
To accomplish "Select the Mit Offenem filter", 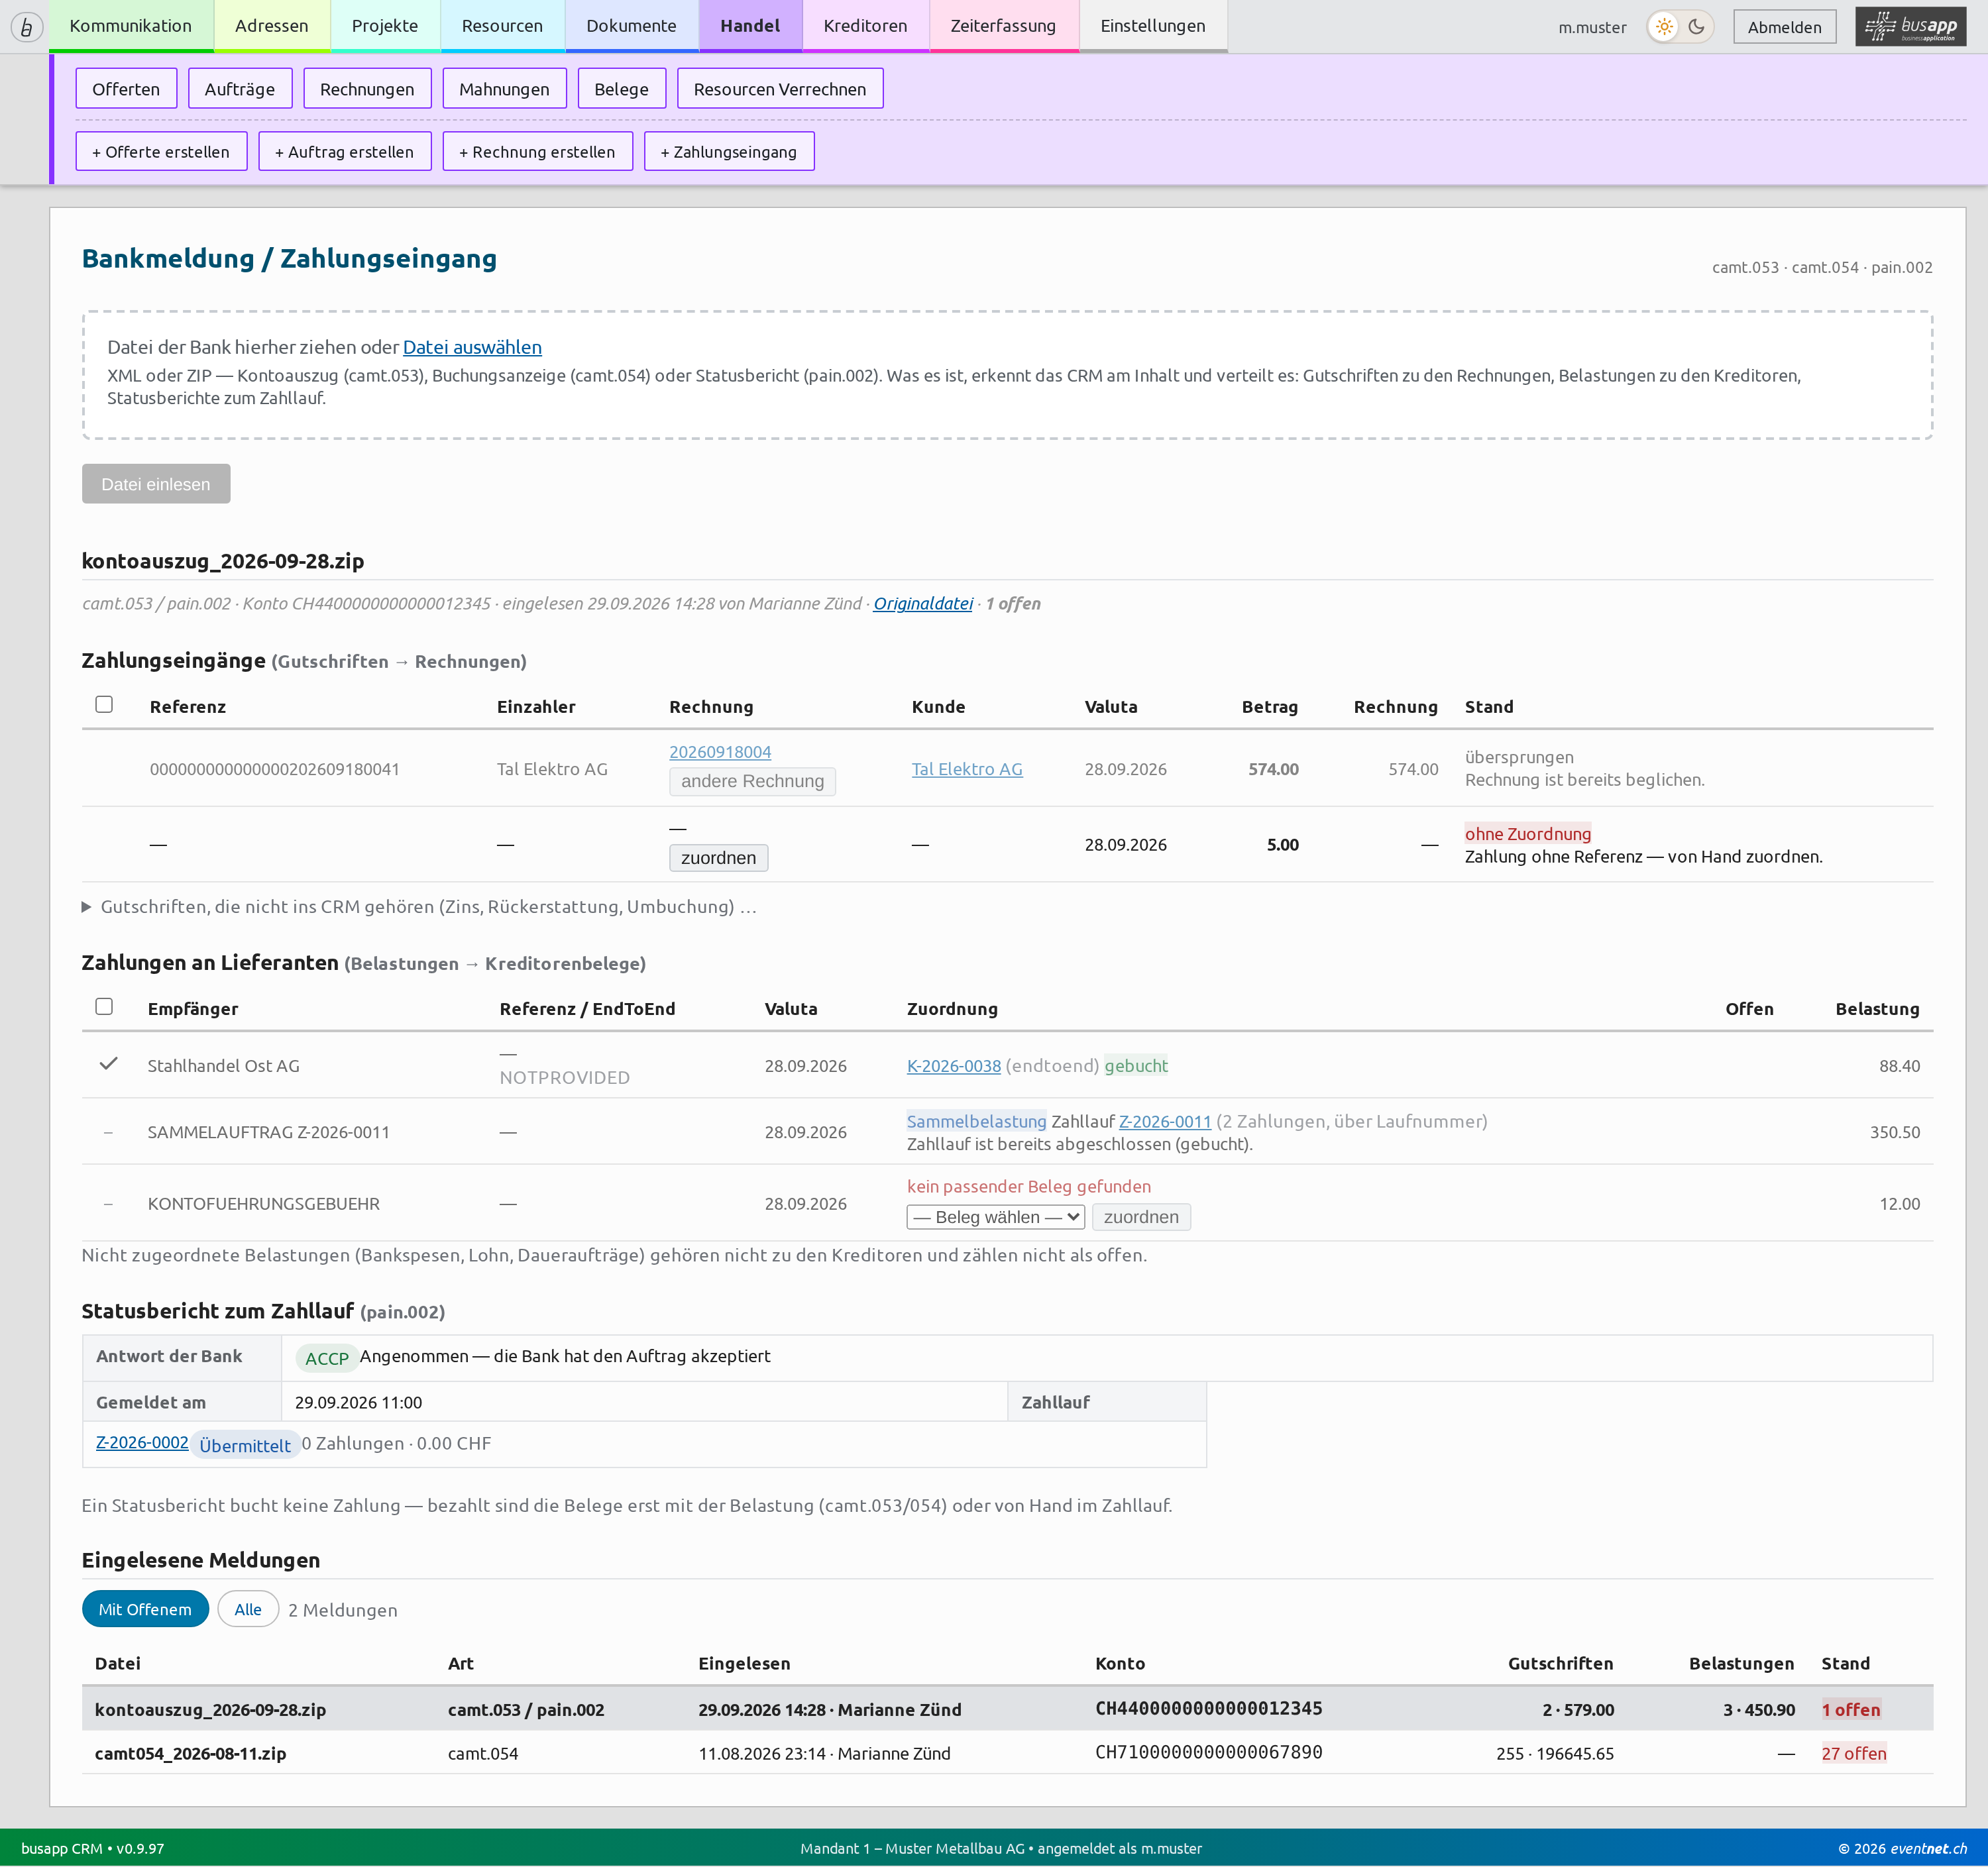I will pyautogui.click(x=145, y=1609).
